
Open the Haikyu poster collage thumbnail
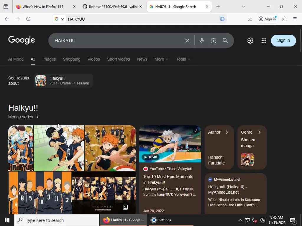coord(21,148)
